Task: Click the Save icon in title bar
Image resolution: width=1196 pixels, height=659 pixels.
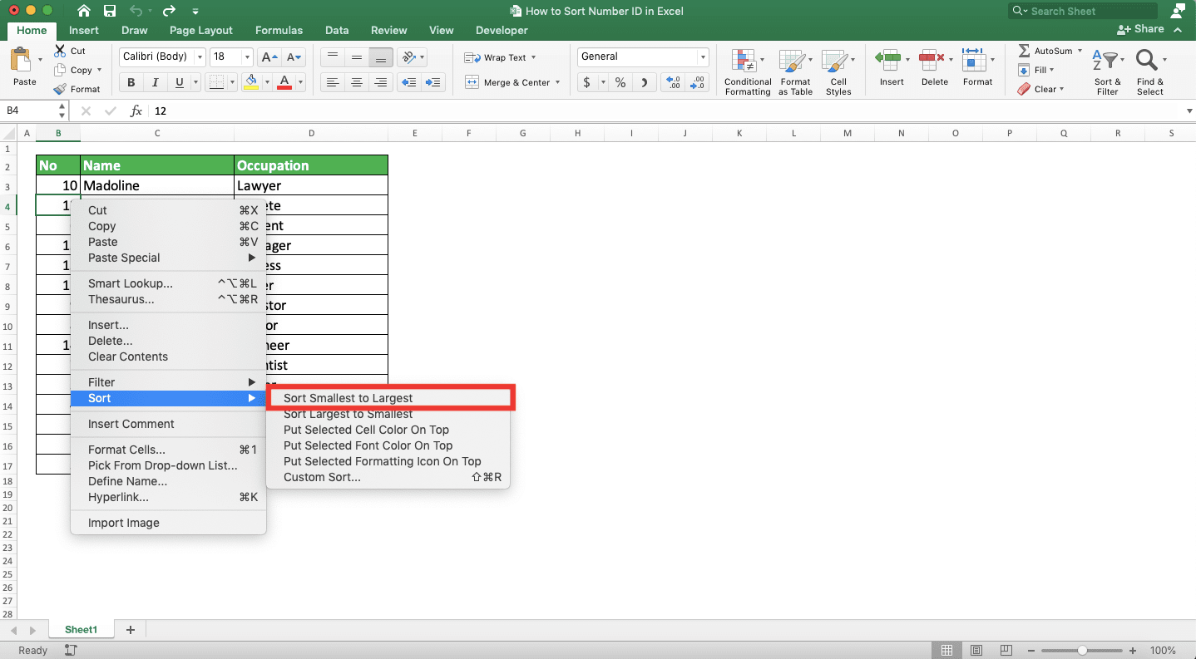Action: 110,11
